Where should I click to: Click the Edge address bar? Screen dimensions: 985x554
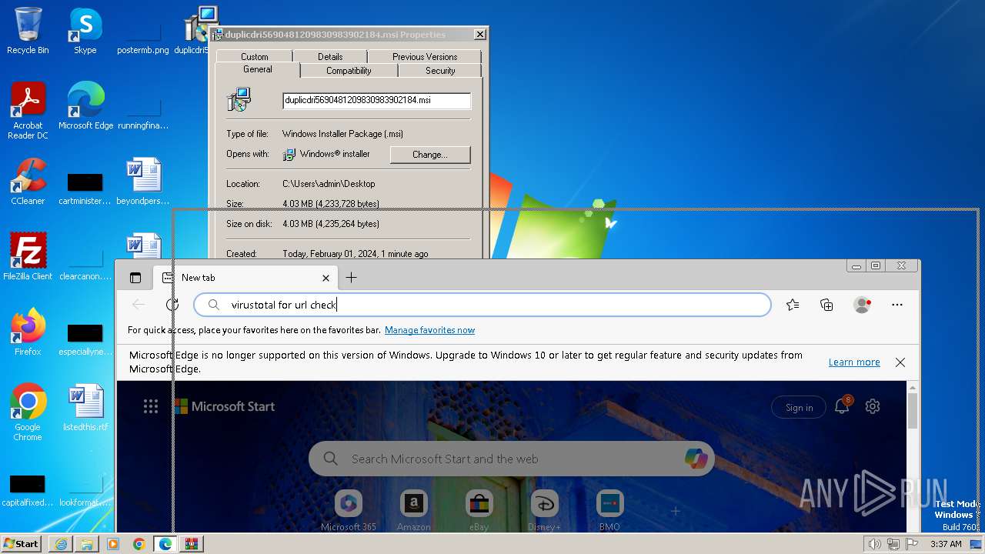click(482, 305)
